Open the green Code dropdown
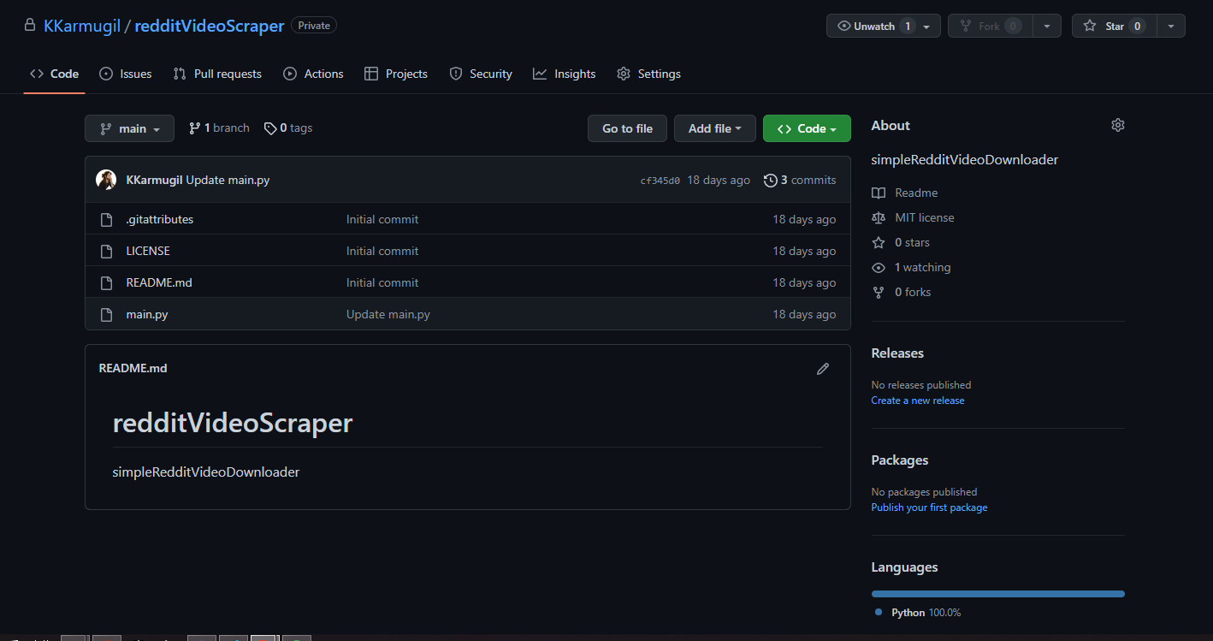The image size is (1213, 641). [807, 128]
